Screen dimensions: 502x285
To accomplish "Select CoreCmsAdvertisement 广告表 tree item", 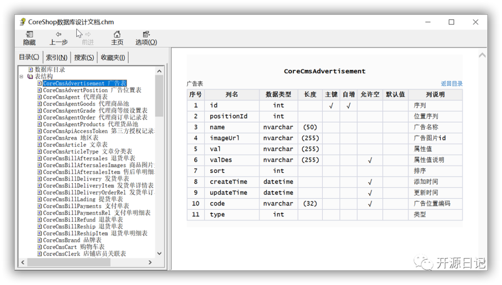I will coord(85,83).
